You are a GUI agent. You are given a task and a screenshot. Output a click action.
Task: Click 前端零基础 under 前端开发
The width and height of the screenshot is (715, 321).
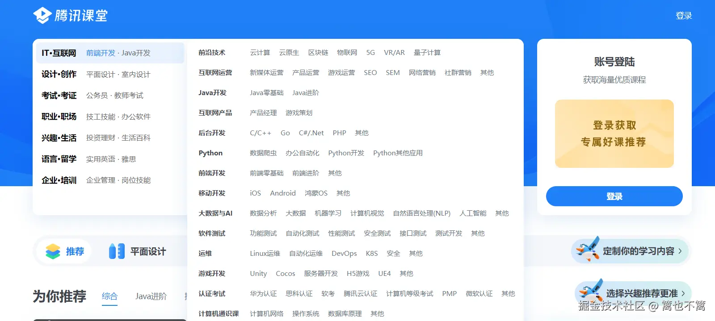pyautogui.click(x=266, y=173)
